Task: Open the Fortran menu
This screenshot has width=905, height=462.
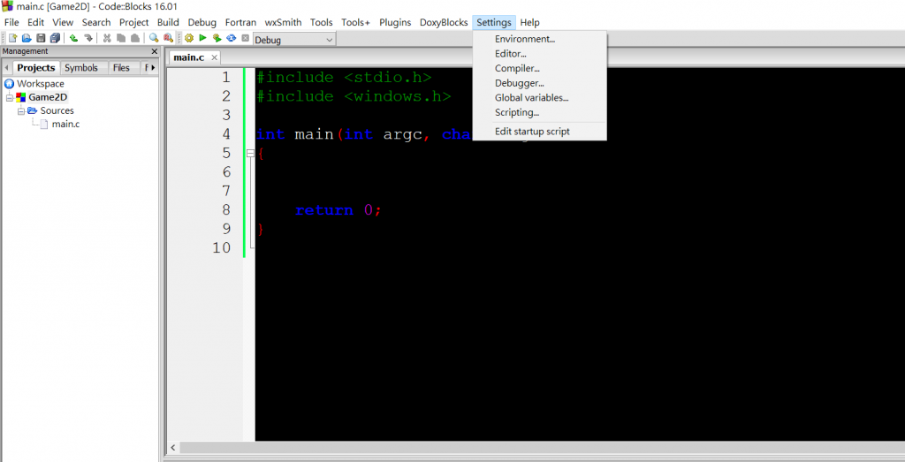Action: [240, 22]
